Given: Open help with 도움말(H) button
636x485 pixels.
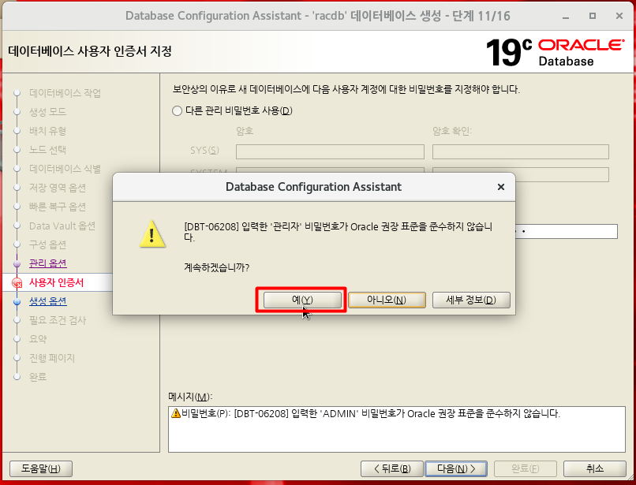Looking at the screenshot, I should 40,468.
